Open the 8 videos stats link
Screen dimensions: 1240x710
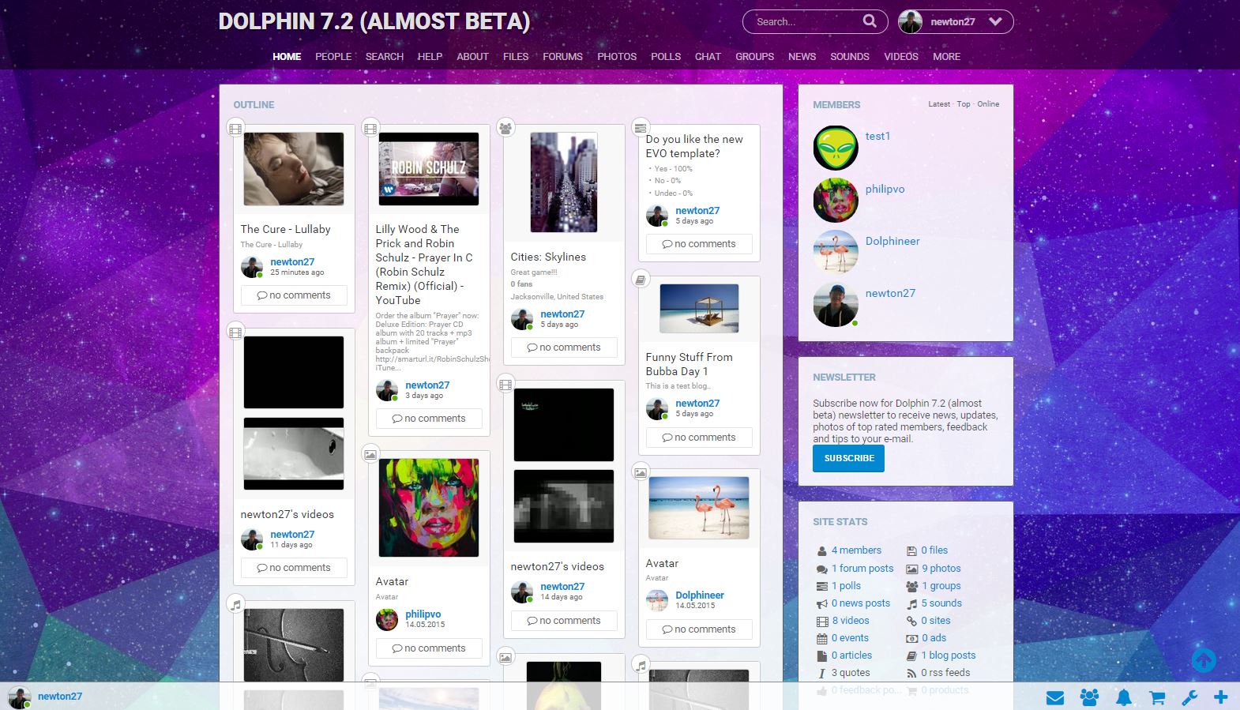coord(850,621)
